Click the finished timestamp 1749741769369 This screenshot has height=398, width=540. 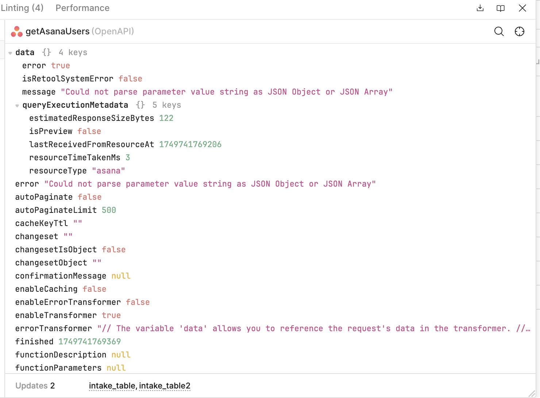pyautogui.click(x=89, y=342)
